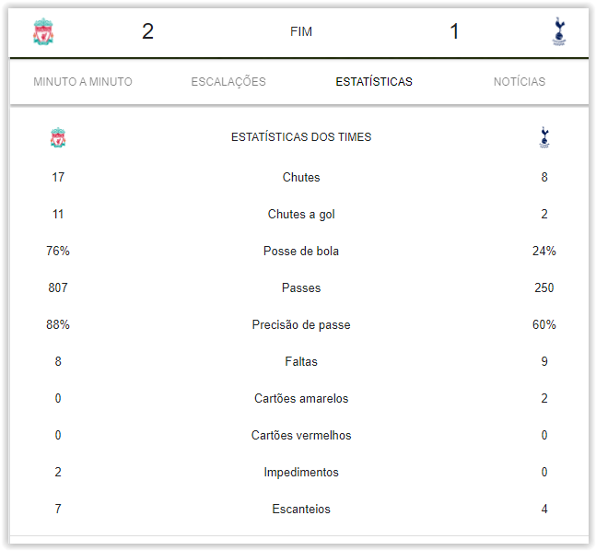
Task: Select the Chutes a gol stat label
Action: [x=301, y=215]
